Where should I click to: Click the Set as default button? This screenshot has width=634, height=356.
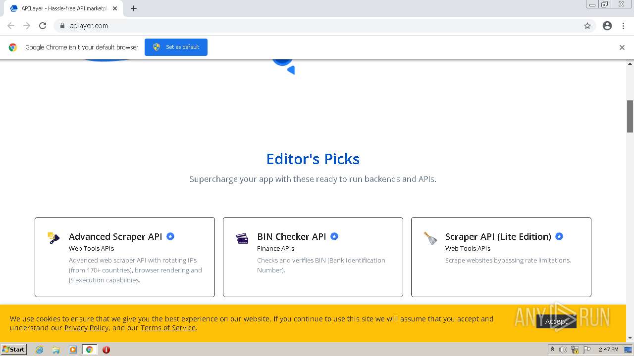176,47
